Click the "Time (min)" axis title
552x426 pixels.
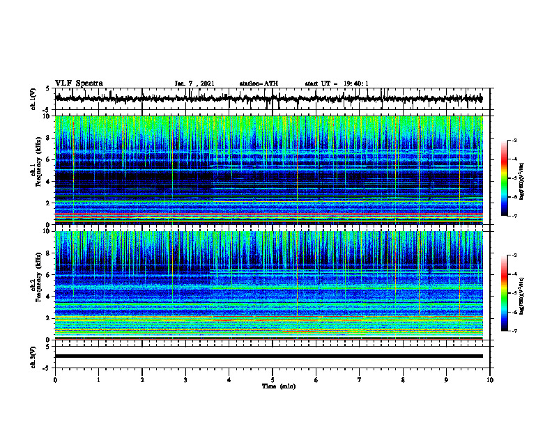coord(279,386)
